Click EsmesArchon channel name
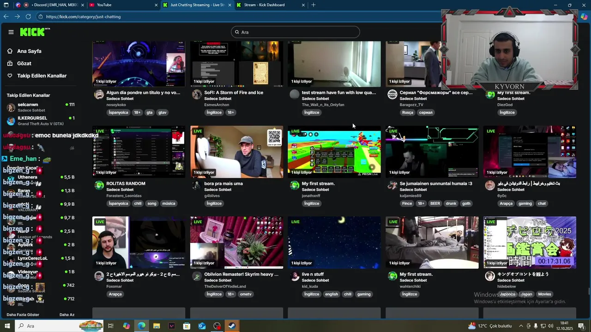591x332 pixels. [x=217, y=105]
